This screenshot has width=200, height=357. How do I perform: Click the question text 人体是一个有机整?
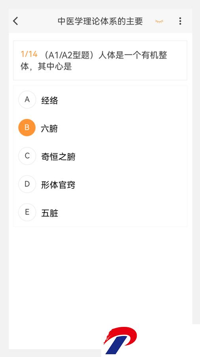(x=133, y=55)
